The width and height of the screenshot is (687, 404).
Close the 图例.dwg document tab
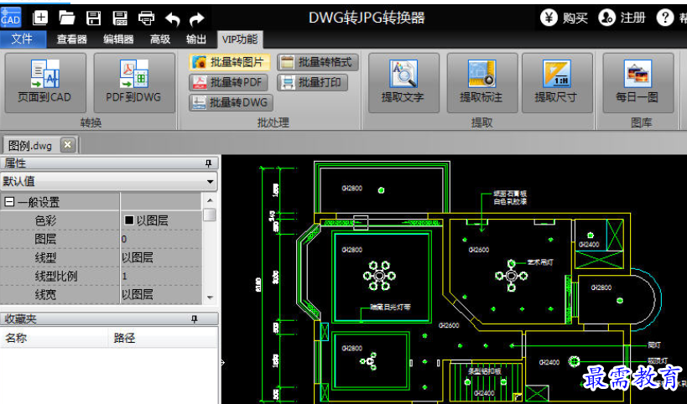point(67,144)
